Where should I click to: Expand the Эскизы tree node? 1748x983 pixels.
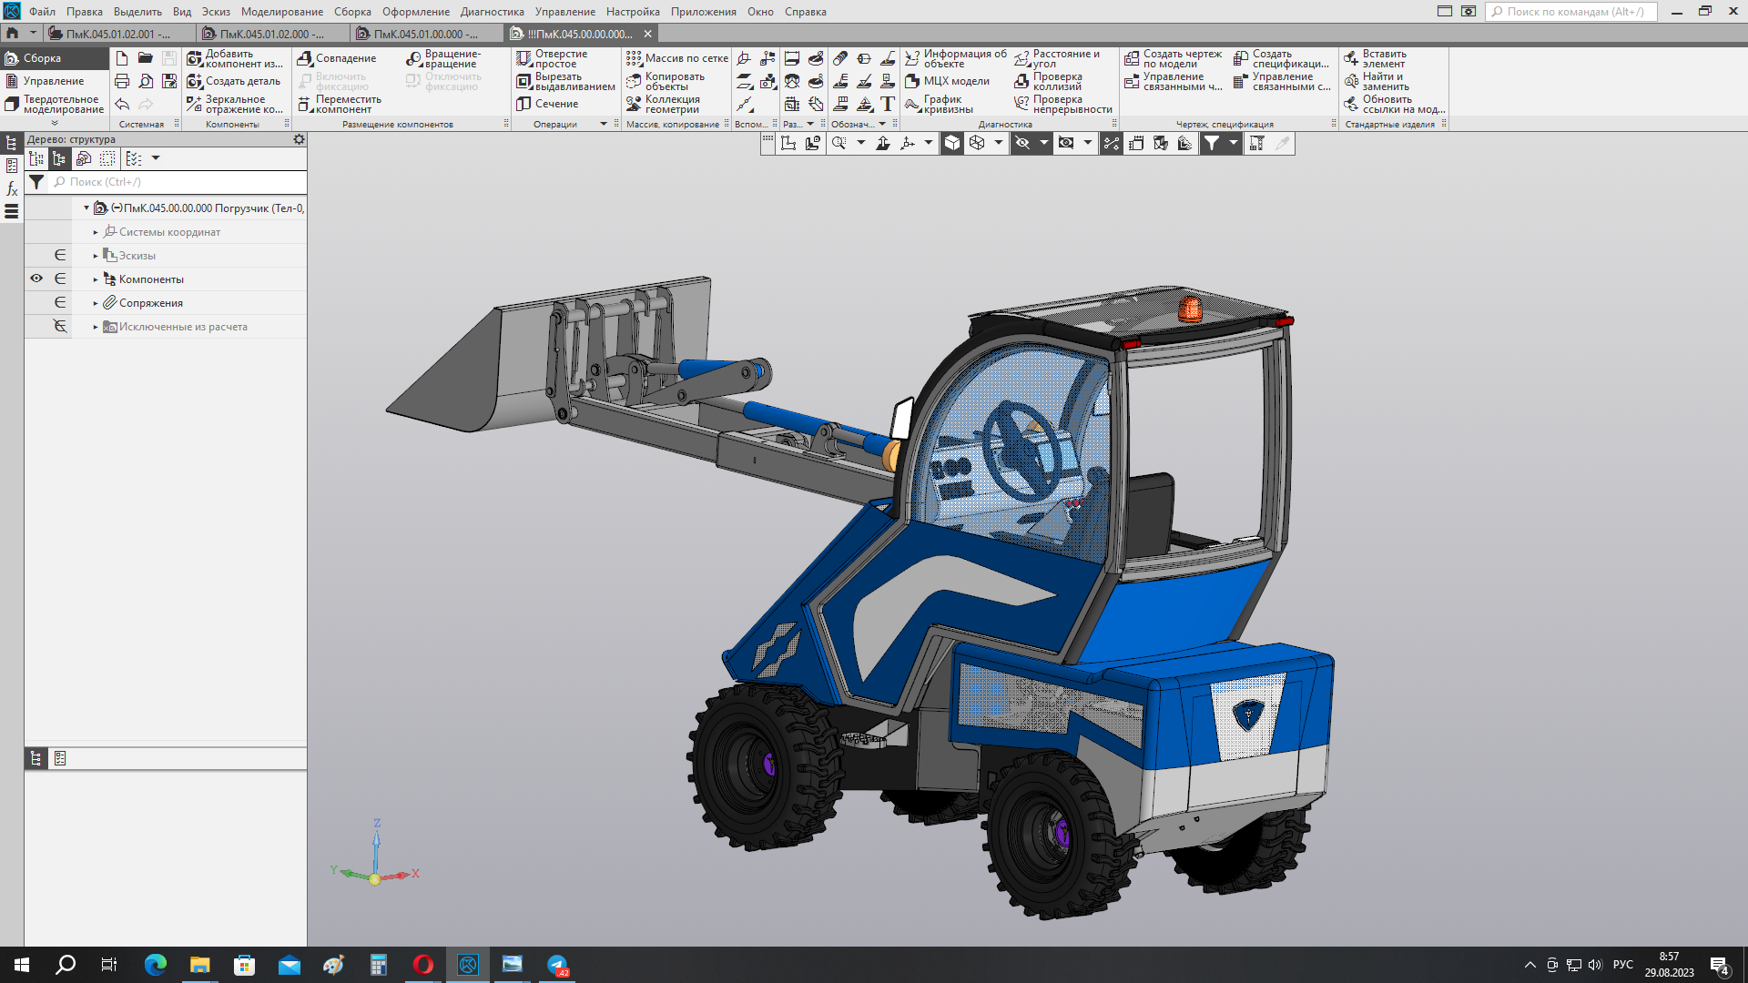(96, 256)
